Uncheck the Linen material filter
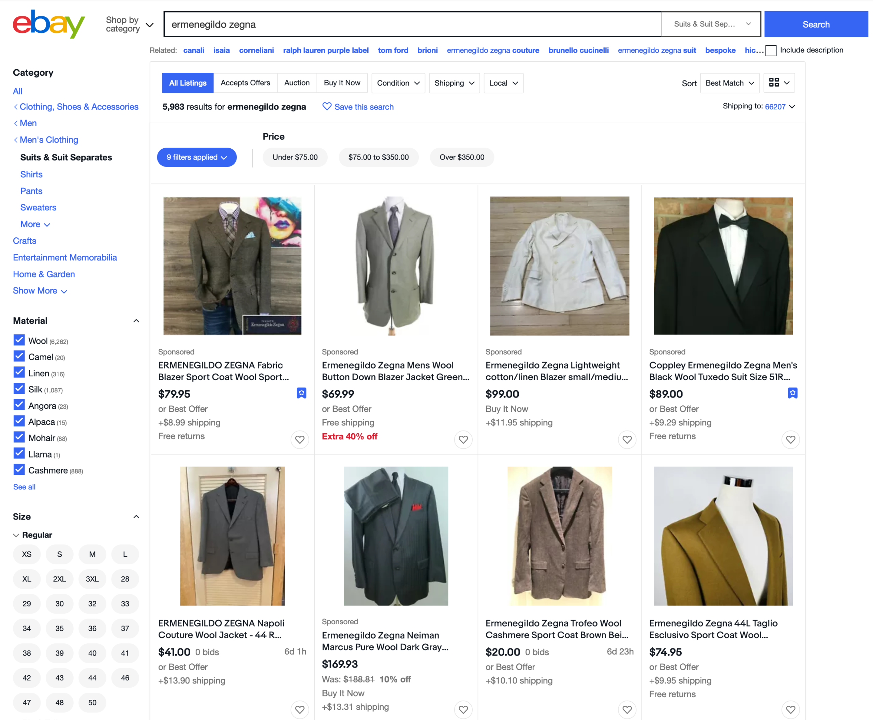The width and height of the screenshot is (873, 720). 19,372
